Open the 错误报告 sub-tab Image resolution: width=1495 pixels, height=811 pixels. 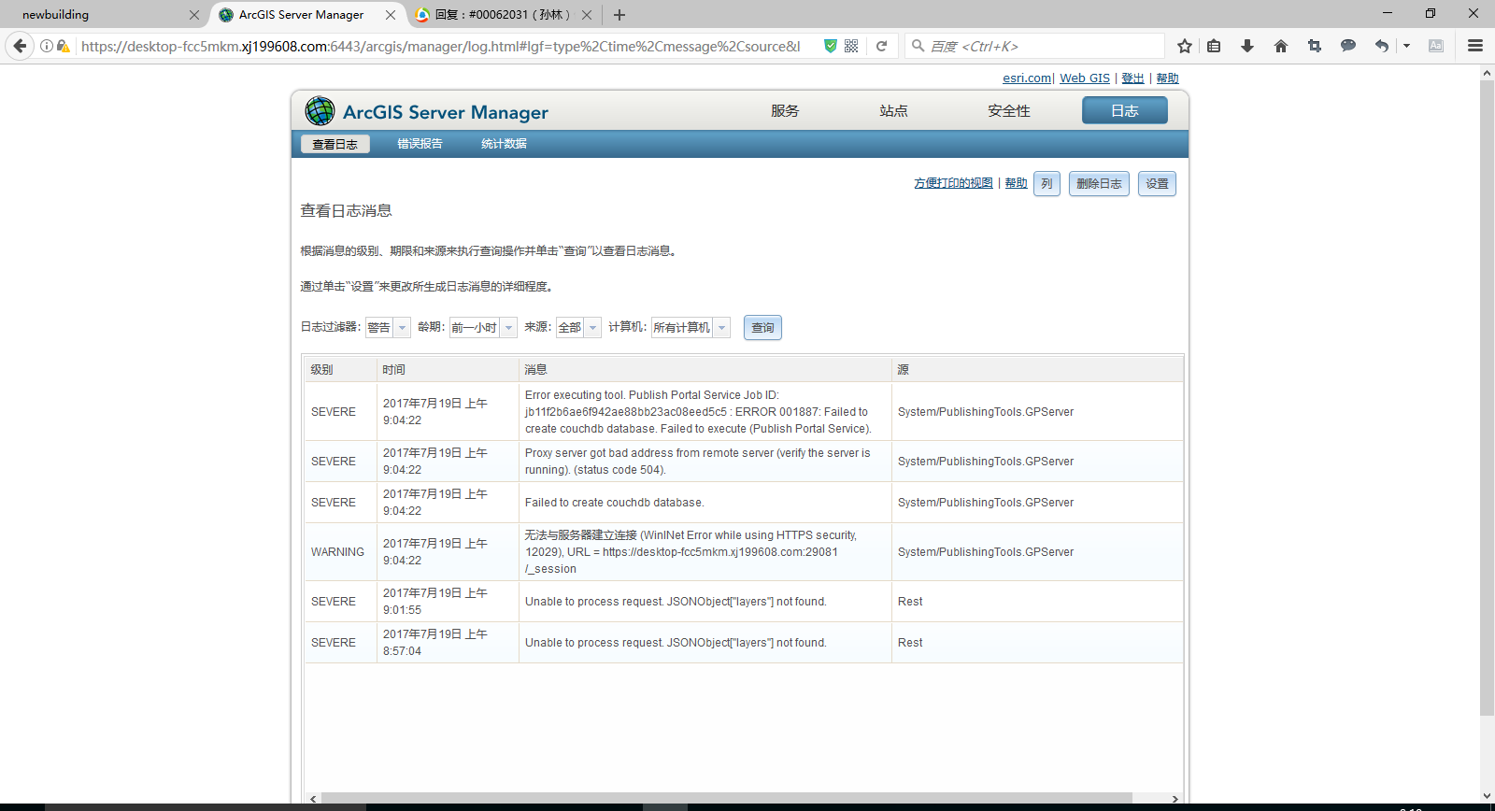(420, 144)
